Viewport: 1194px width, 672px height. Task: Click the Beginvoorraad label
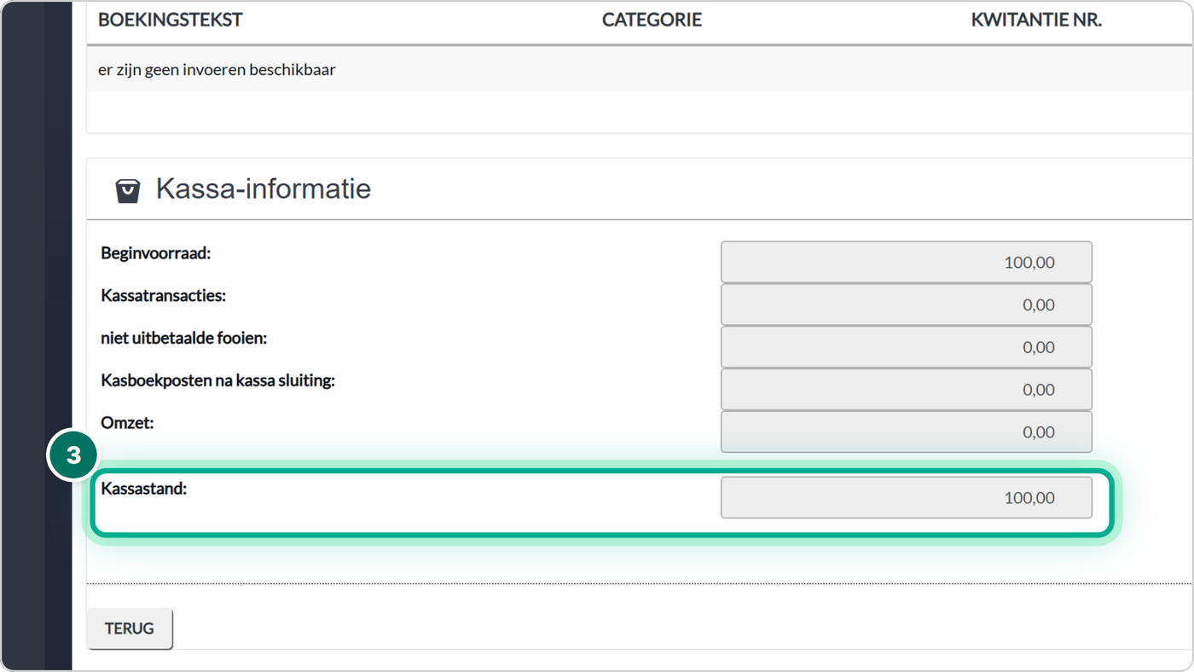(x=155, y=253)
